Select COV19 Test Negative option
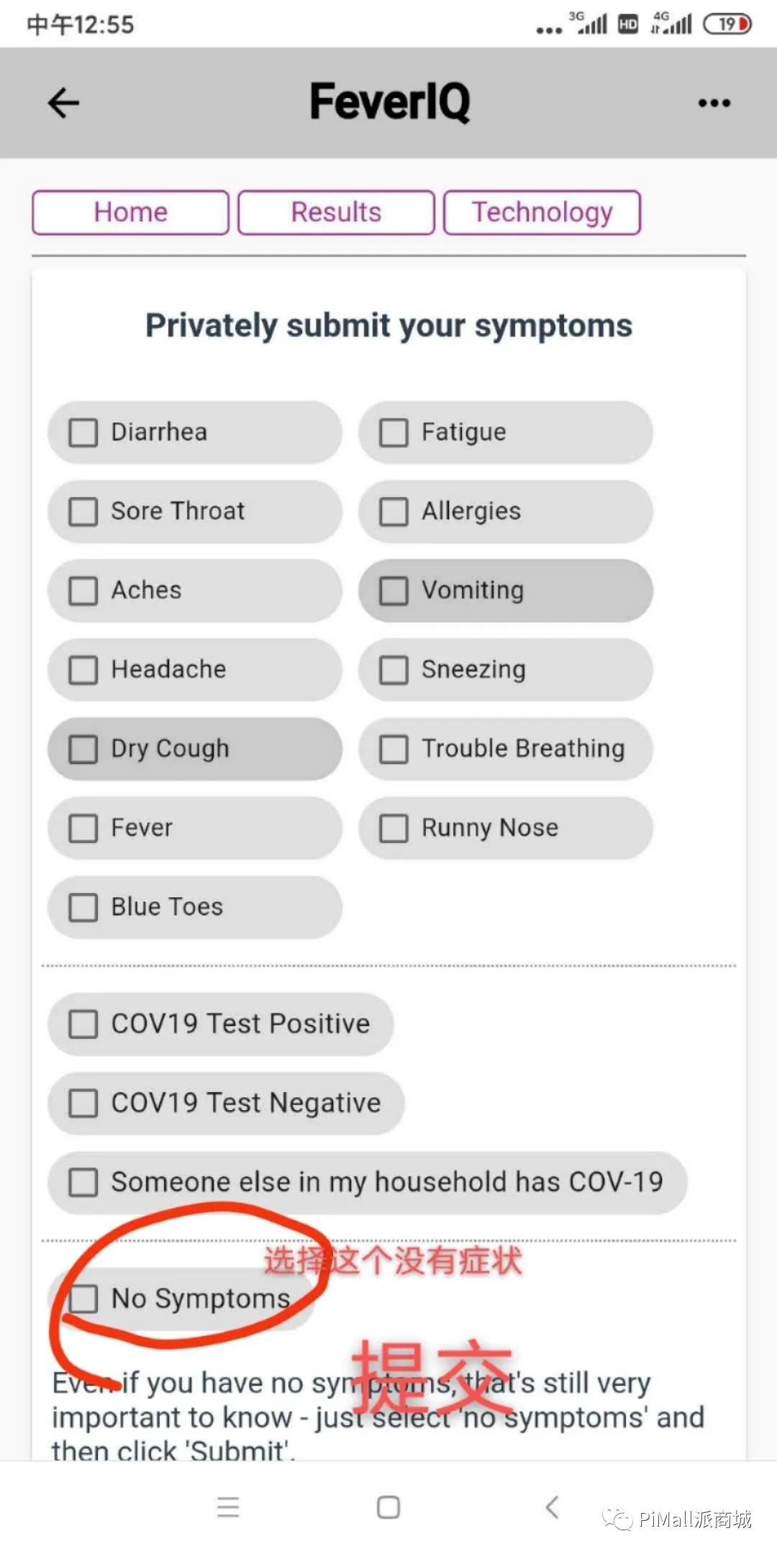 click(x=83, y=1103)
